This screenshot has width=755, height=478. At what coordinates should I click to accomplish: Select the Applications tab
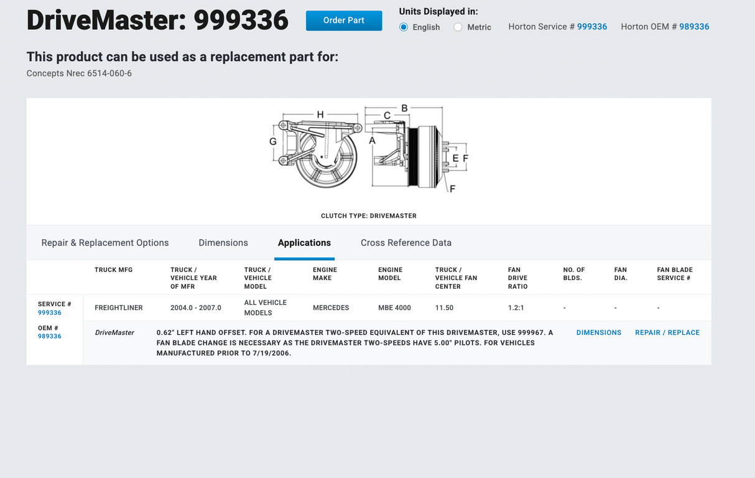click(304, 243)
